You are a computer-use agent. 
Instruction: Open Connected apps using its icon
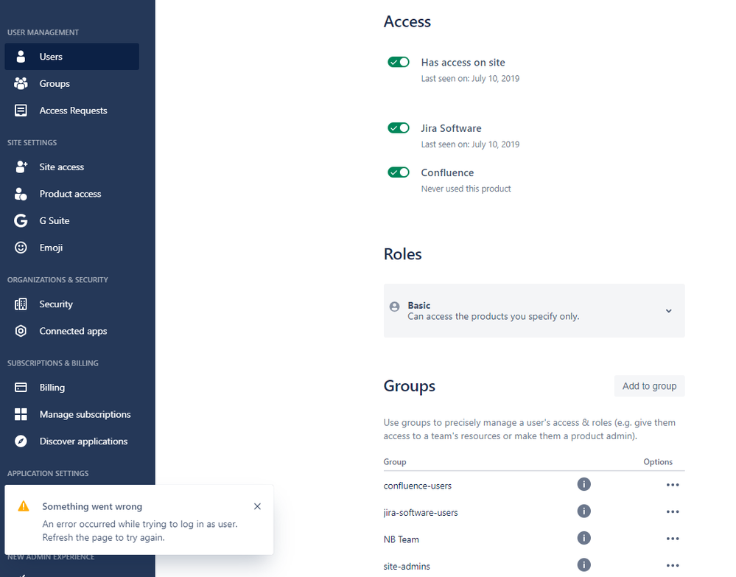click(x=21, y=330)
